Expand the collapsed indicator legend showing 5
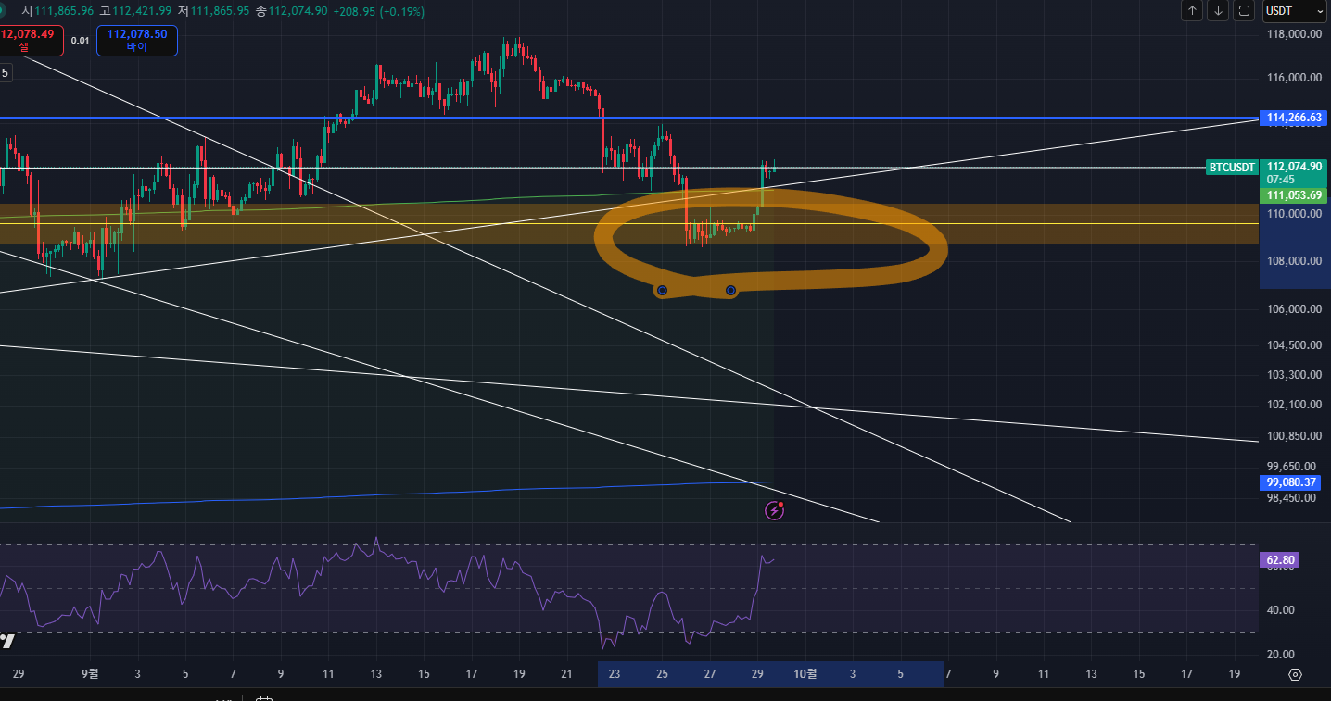This screenshot has height=701, width=1331. 5,72
